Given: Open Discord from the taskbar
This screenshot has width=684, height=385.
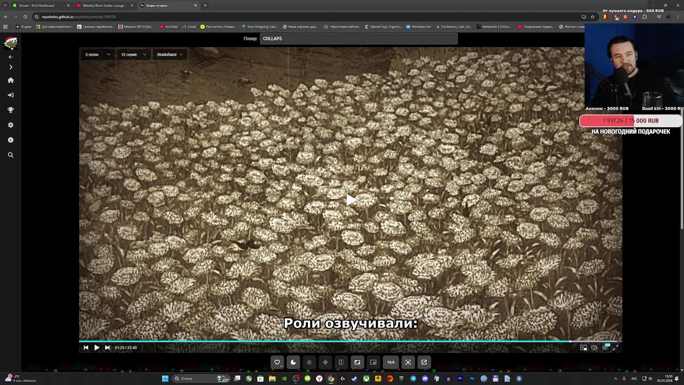Looking at the screenshot, I should point(425,379).
